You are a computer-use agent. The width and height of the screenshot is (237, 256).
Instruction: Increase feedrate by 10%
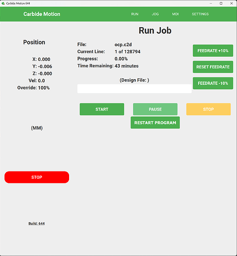(213, 51)
